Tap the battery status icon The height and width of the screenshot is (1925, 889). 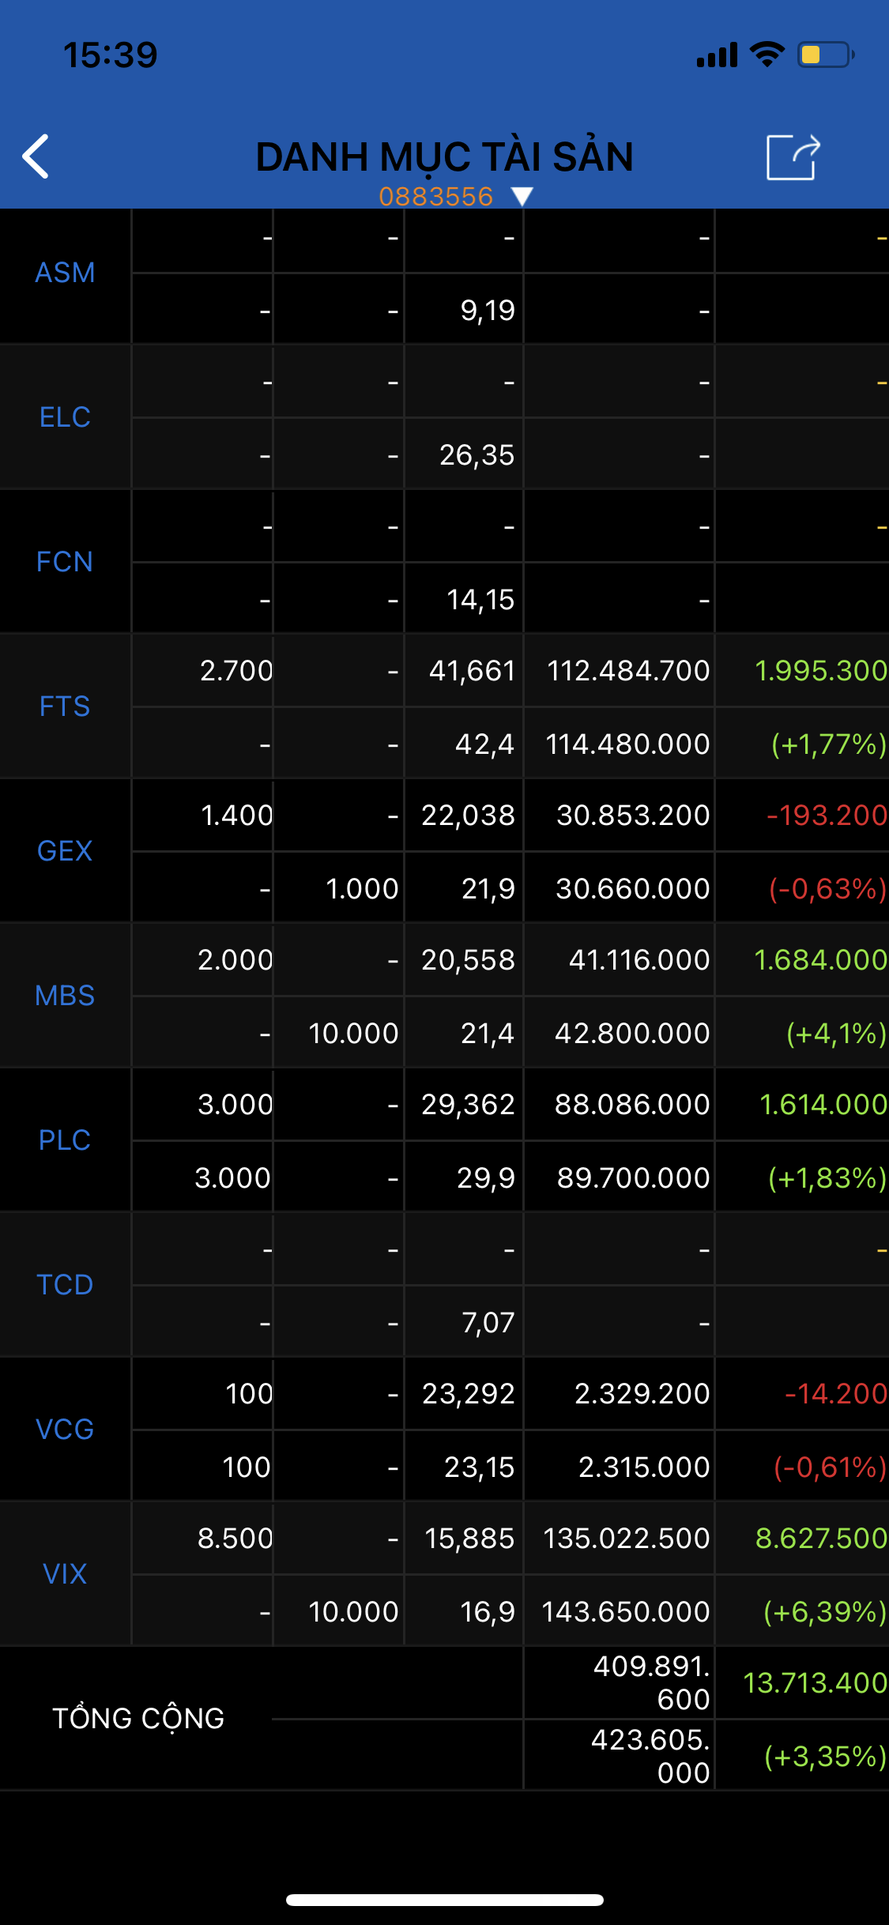click(825, 55)
